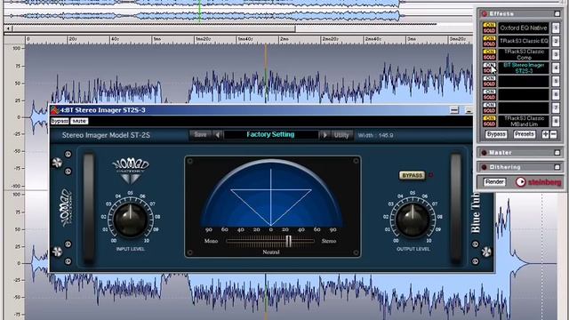Solo the TRackS3 Classic Comp effect
The height and width of the screenshot is (320, 569).
click(489, 57)
